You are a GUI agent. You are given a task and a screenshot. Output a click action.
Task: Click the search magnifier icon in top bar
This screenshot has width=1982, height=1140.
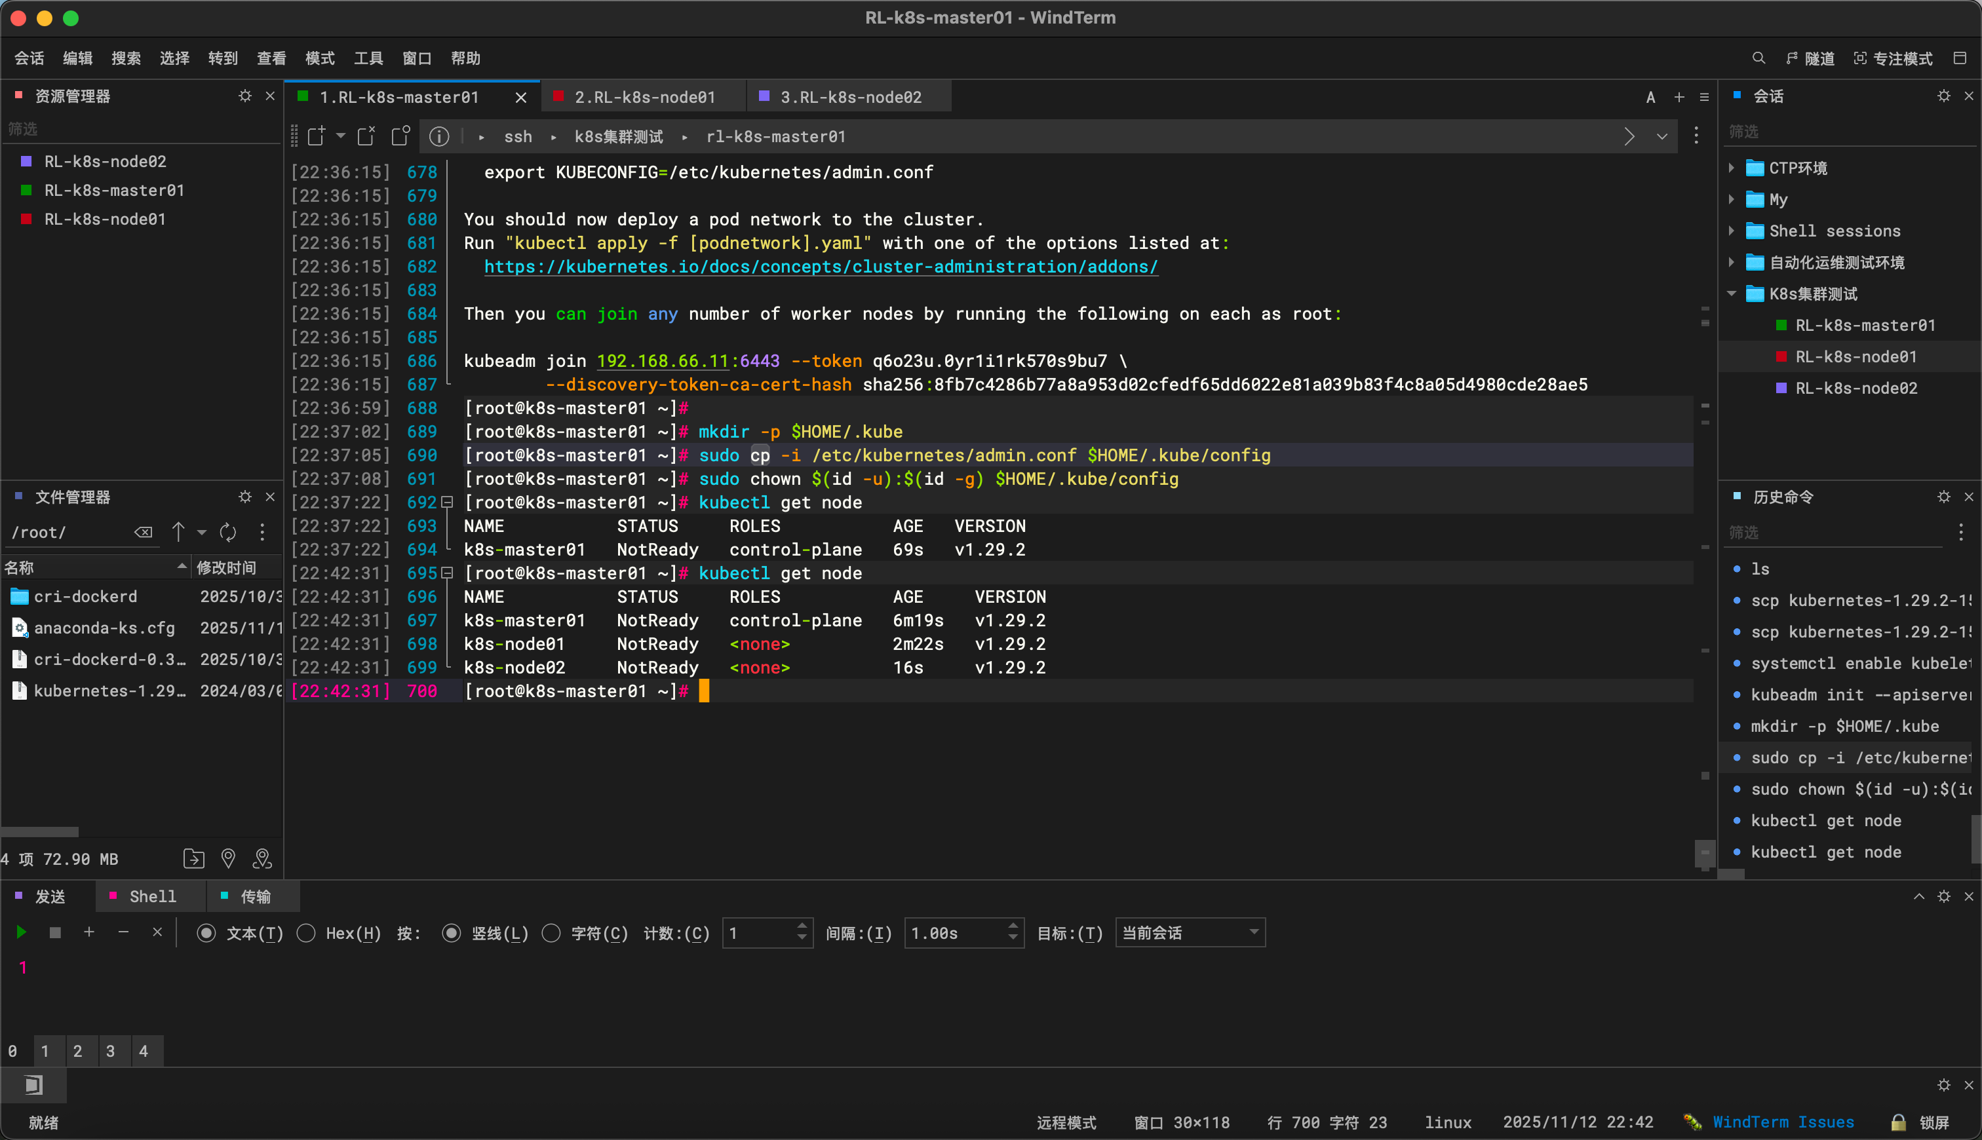(1758, 58)
